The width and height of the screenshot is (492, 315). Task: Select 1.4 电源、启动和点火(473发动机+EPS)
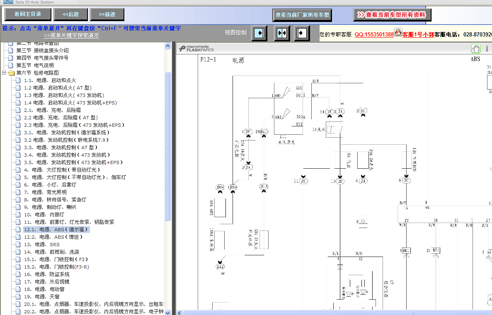(70, 103)
